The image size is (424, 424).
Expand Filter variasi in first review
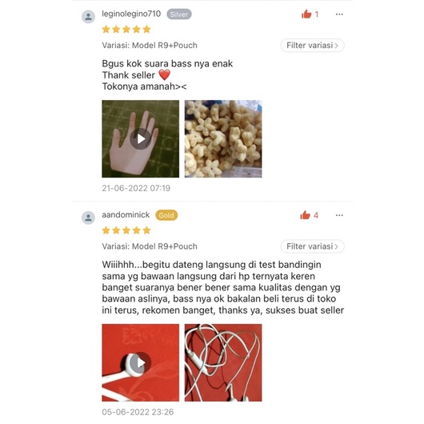[312, 46]
